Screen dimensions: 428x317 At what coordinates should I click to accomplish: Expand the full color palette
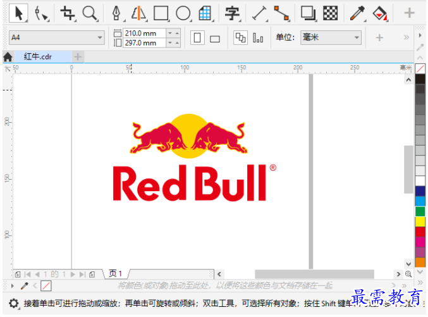click(420, 283)
